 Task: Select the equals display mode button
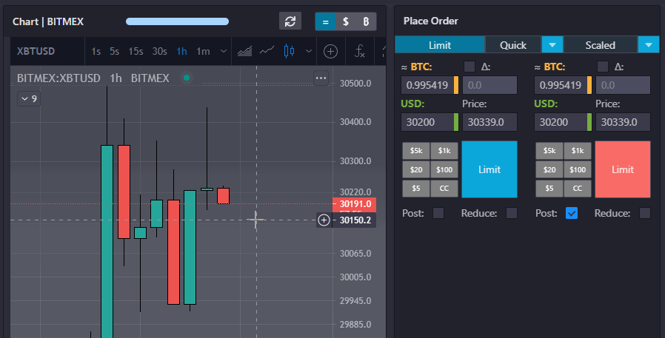click(325, 21)
